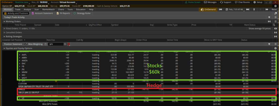
Task: Open the Working Orders column customize icon
Action: (274, 25)
